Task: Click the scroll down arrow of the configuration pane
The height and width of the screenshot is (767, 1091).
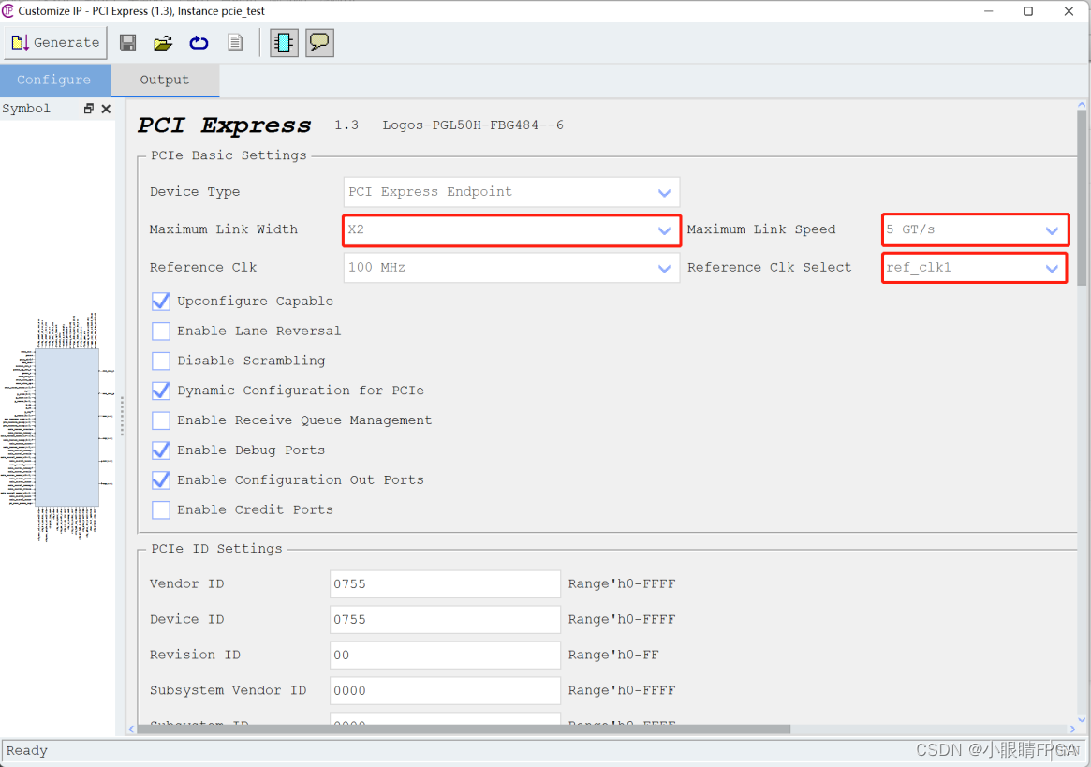Action: click(1082, 719)
